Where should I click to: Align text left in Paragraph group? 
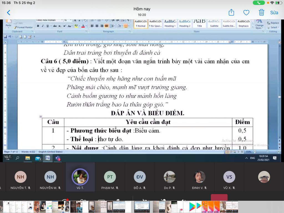pyautogui.click(x=92, y=26)
